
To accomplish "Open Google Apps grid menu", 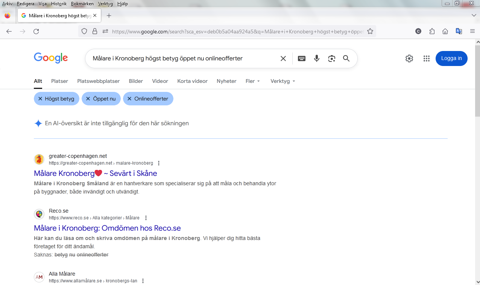I will click(x=426, y=58).
